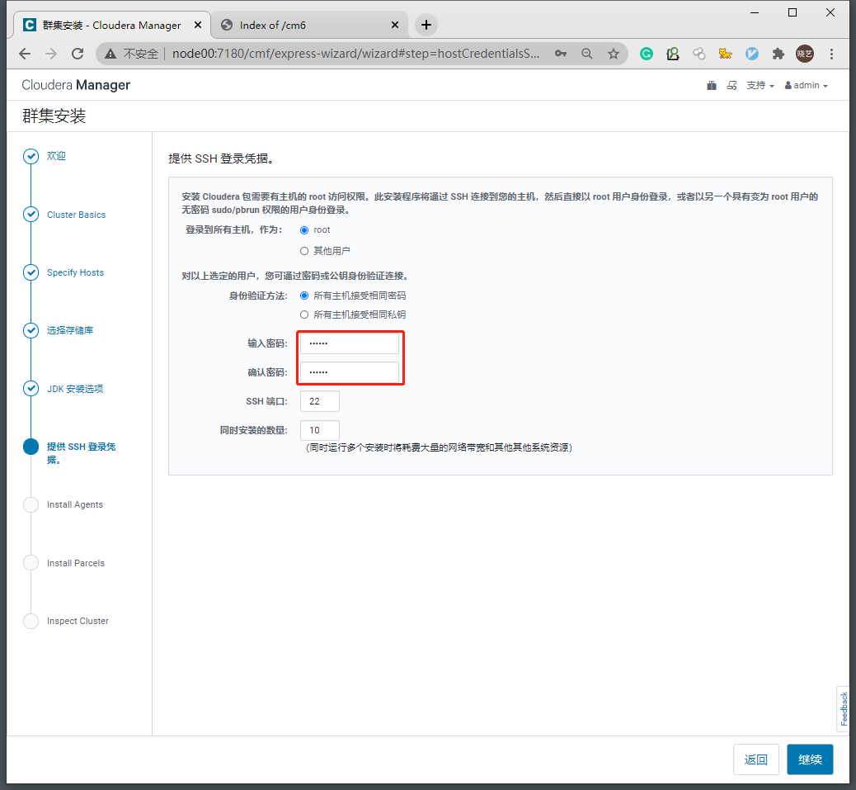Image resolution: width=856 pixels, height=790 pixels.
Task: Maximize the browser window
Action: (x=793, y=12)
